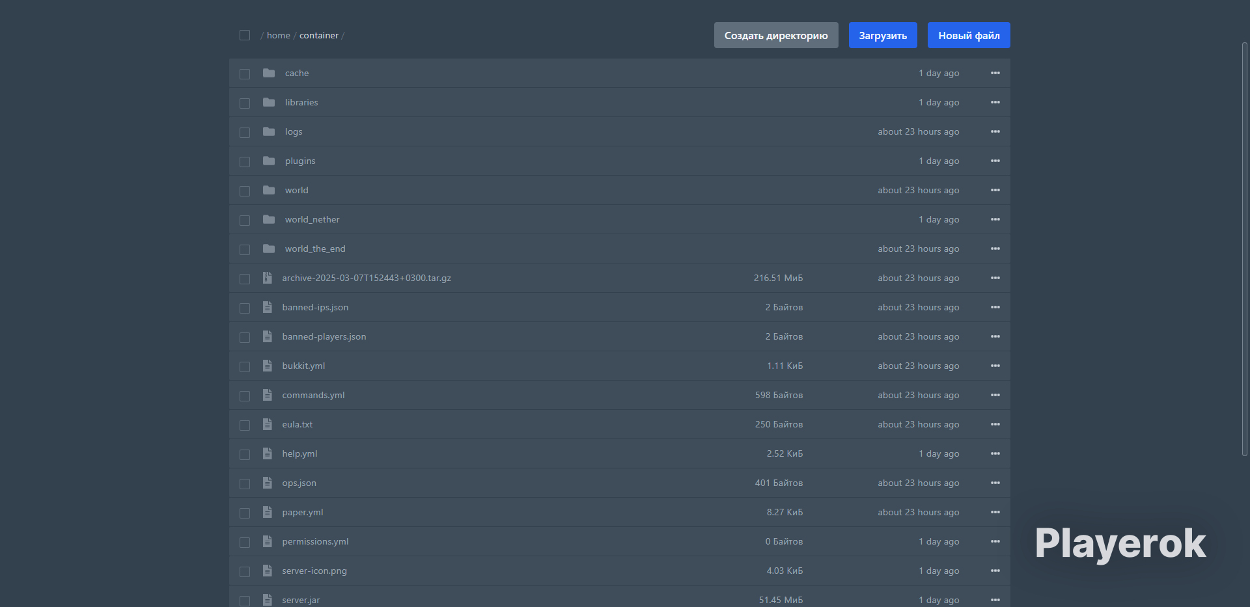Open the three-dot menu for plugins
The height and width of the screenshot is (607, 1250).
pos(995,161)
